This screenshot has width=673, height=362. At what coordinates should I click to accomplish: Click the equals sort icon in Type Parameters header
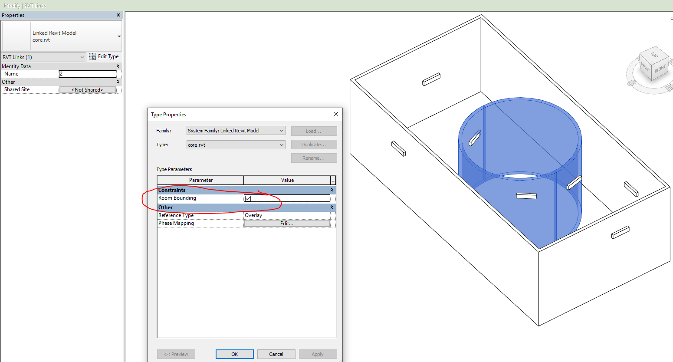point(332,180)
